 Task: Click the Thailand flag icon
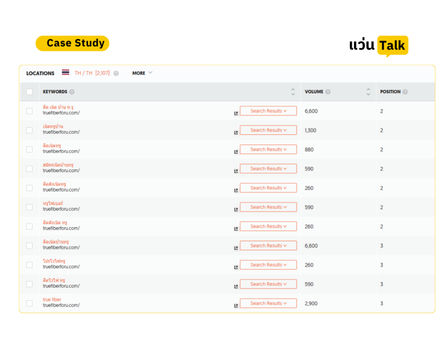65,72
